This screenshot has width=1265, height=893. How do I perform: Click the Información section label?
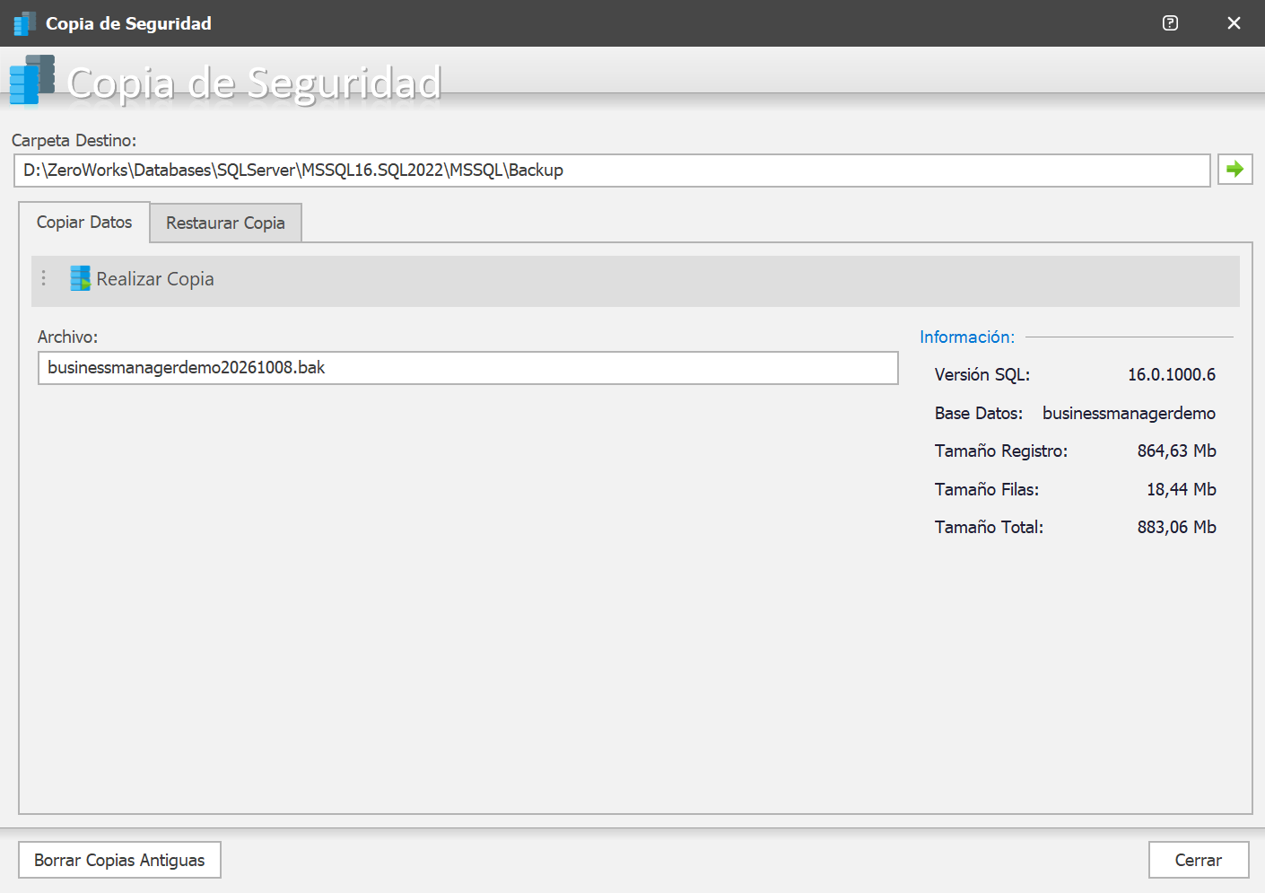967,337
